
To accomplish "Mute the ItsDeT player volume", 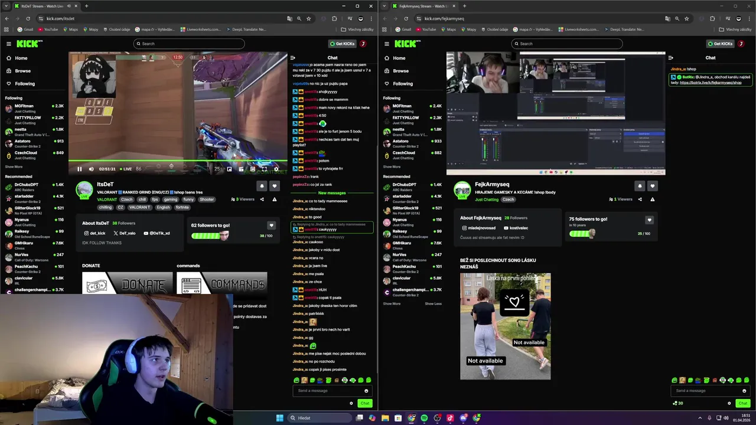I will (92, 169).
